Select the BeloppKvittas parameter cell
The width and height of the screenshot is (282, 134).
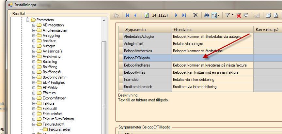point(147,72)
